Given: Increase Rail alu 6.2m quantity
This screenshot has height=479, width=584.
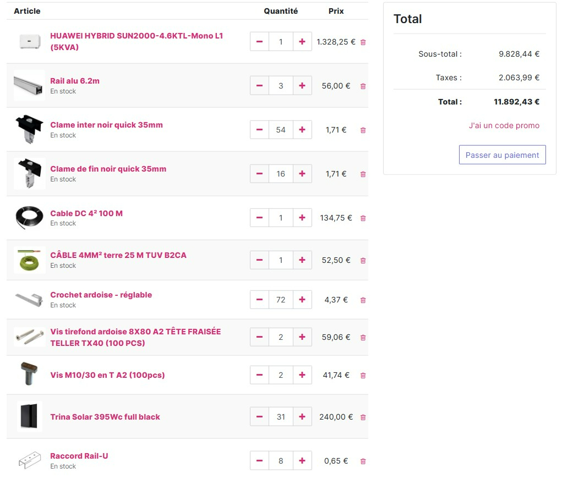Looking at the screenshot, I should click(302, 86).
